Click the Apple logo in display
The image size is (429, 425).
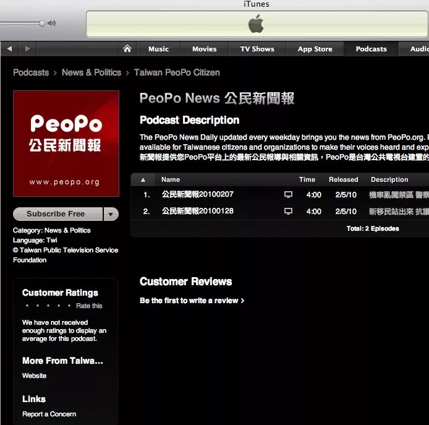256,24
